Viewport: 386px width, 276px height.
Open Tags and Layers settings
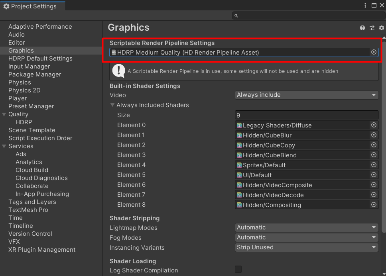point(32,202)
